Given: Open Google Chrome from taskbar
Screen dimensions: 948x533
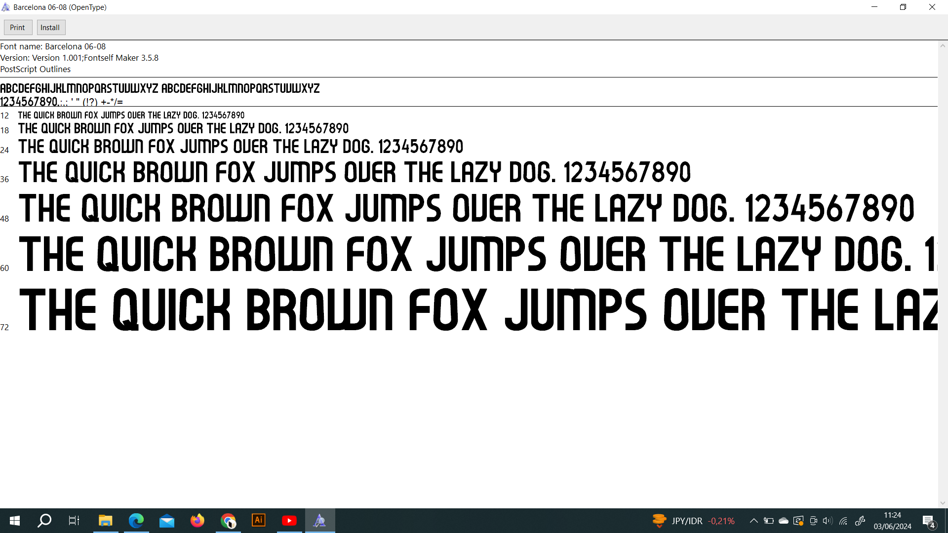Looking at the screenshot, I should [228, 520].
